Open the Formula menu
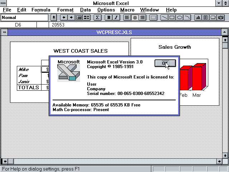The width and height of the screenshot is (229, 172). 41,10
